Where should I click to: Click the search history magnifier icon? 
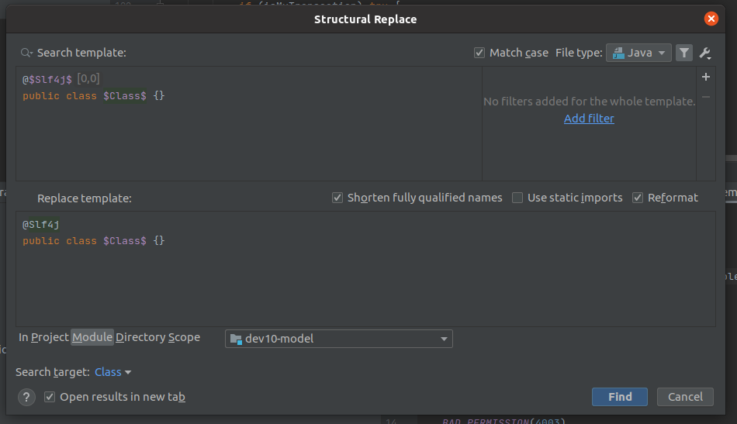(x=26, y=53)
